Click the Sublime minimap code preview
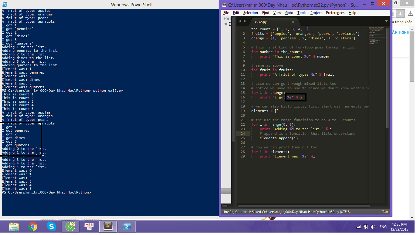 click(376, 36)
